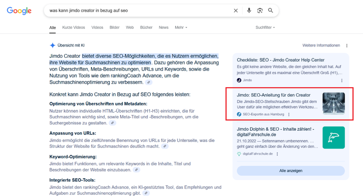The height and width of the screenshot is (196, 363).
Task: Switch to the Kurze Videos tab
Action: pos(74,27)
